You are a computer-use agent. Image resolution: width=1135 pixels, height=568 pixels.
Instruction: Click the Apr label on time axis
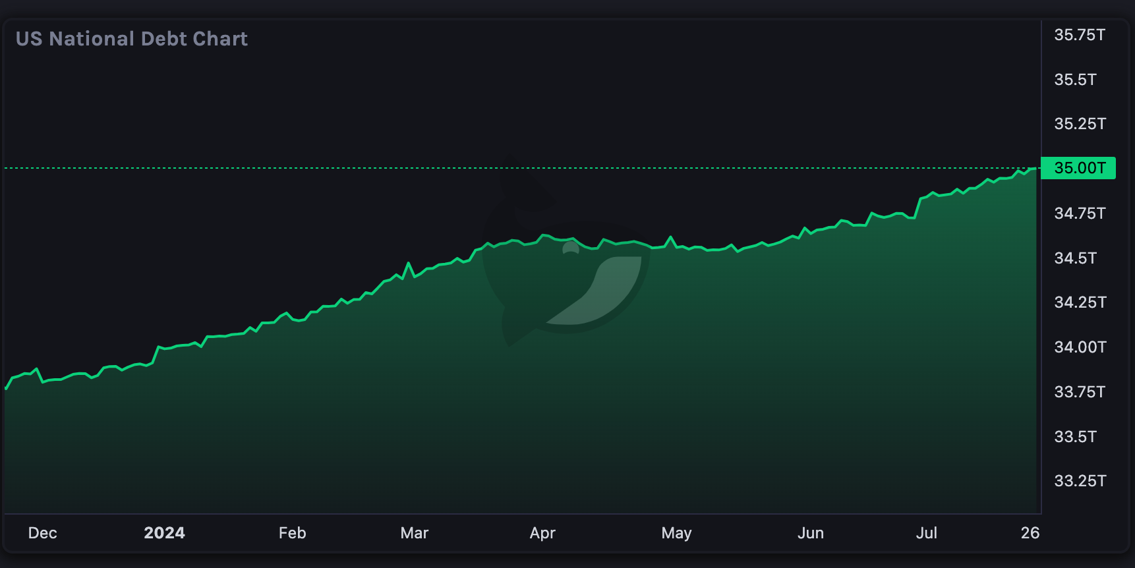(542, 533)
